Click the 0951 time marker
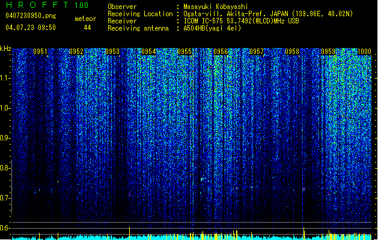378x240 pixels. pyautogui.click(x=40, y=52)
